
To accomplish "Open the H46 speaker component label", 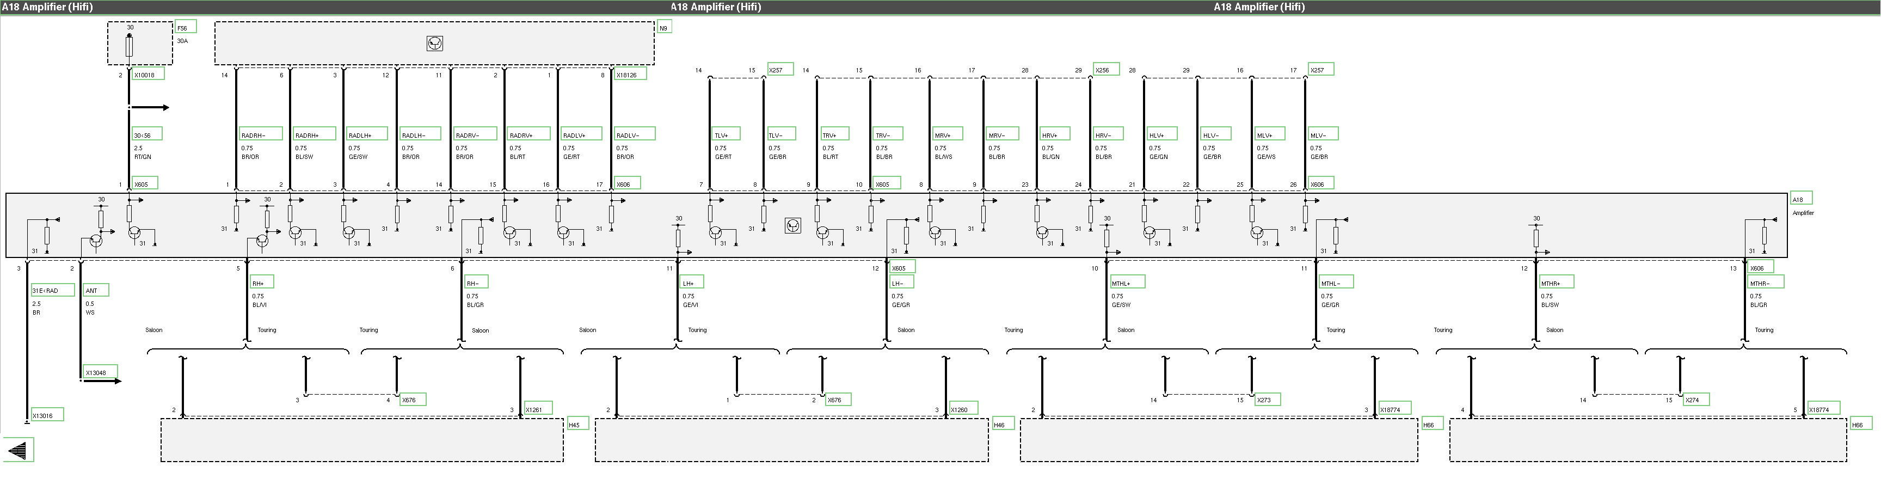I will [x=1003, y=424].
